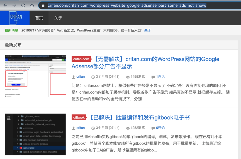241x159 pixels.
Task: Click the clock icon next to 07-14 date
Action: [x=93, y=128]
